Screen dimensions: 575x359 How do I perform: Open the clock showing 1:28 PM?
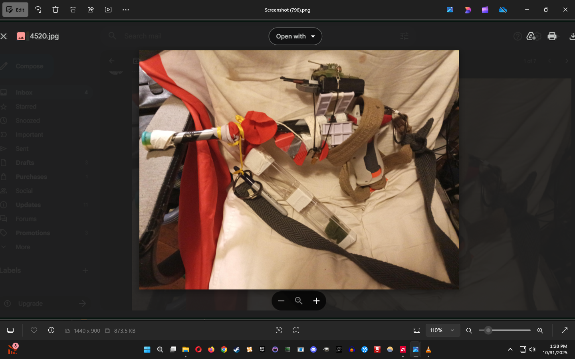tap(555, 349)
